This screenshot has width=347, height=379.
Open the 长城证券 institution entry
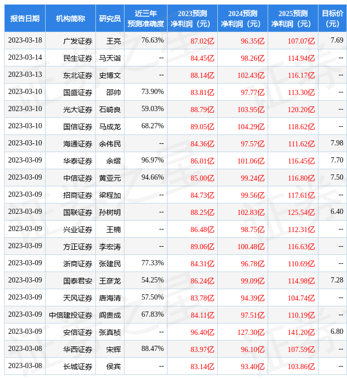[x=78, y=366]
